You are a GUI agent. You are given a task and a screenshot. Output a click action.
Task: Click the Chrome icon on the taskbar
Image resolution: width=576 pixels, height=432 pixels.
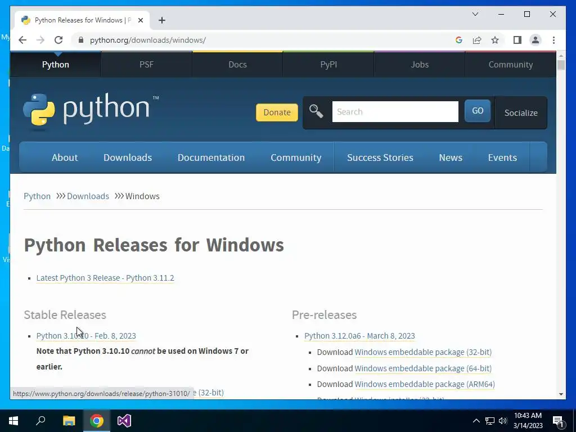click(x=97, y=421)
